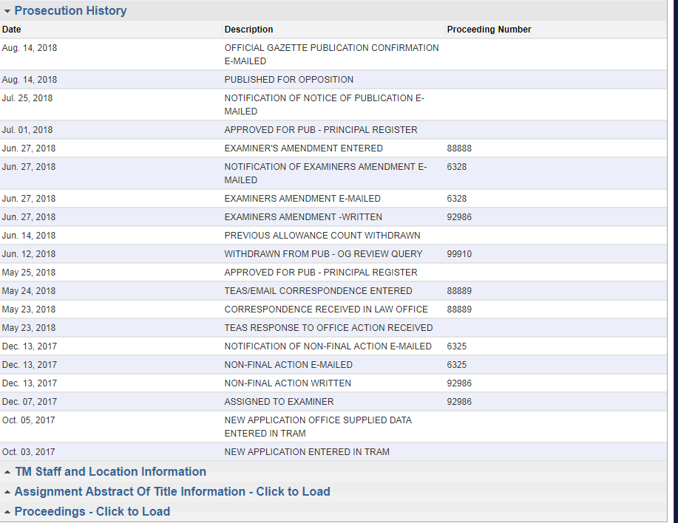The image size is (678, 523).
Task: Select 'NOTIFICATION OF NON-FINAL ACTION E-MAILED' description
Action: tap(328, 346)
